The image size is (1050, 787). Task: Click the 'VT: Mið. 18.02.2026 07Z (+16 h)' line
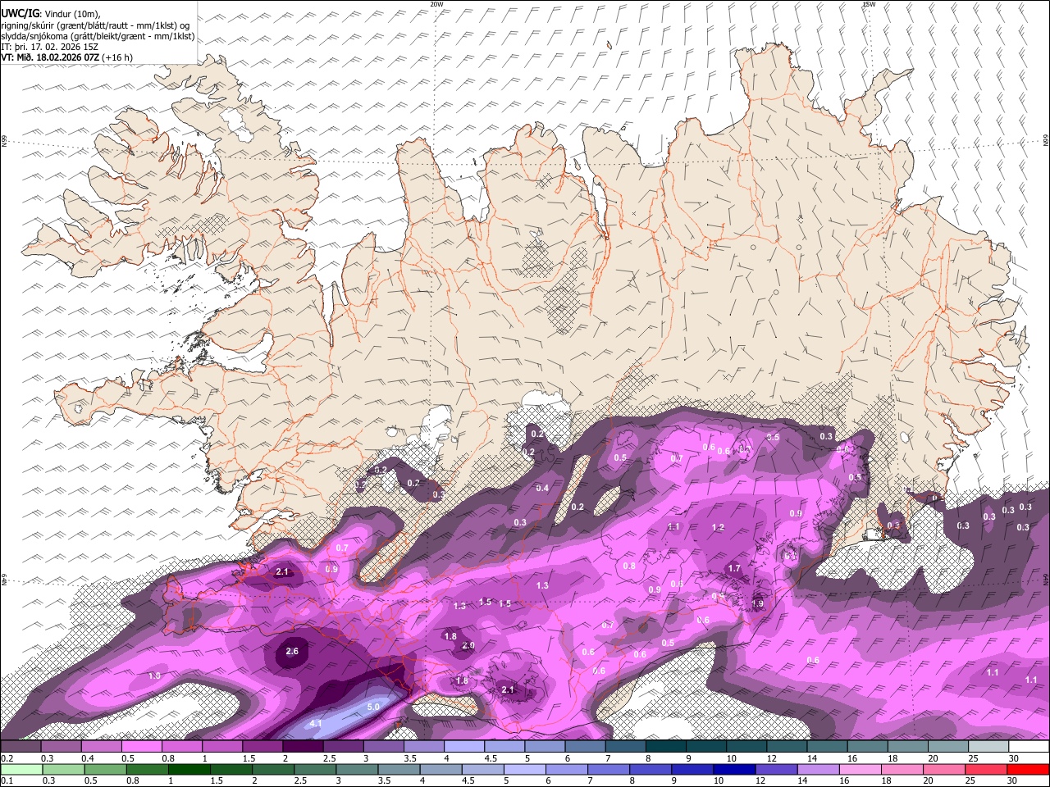click(67, 57)
